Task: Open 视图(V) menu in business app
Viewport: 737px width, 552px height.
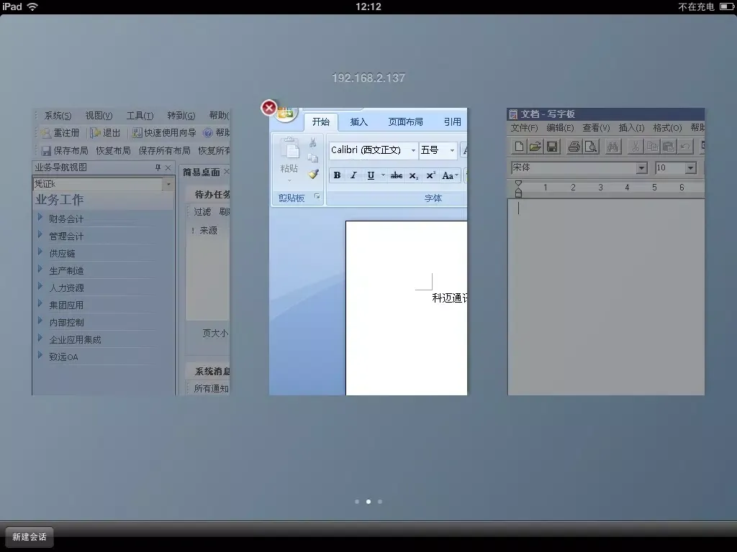Action: click(99, 116)
